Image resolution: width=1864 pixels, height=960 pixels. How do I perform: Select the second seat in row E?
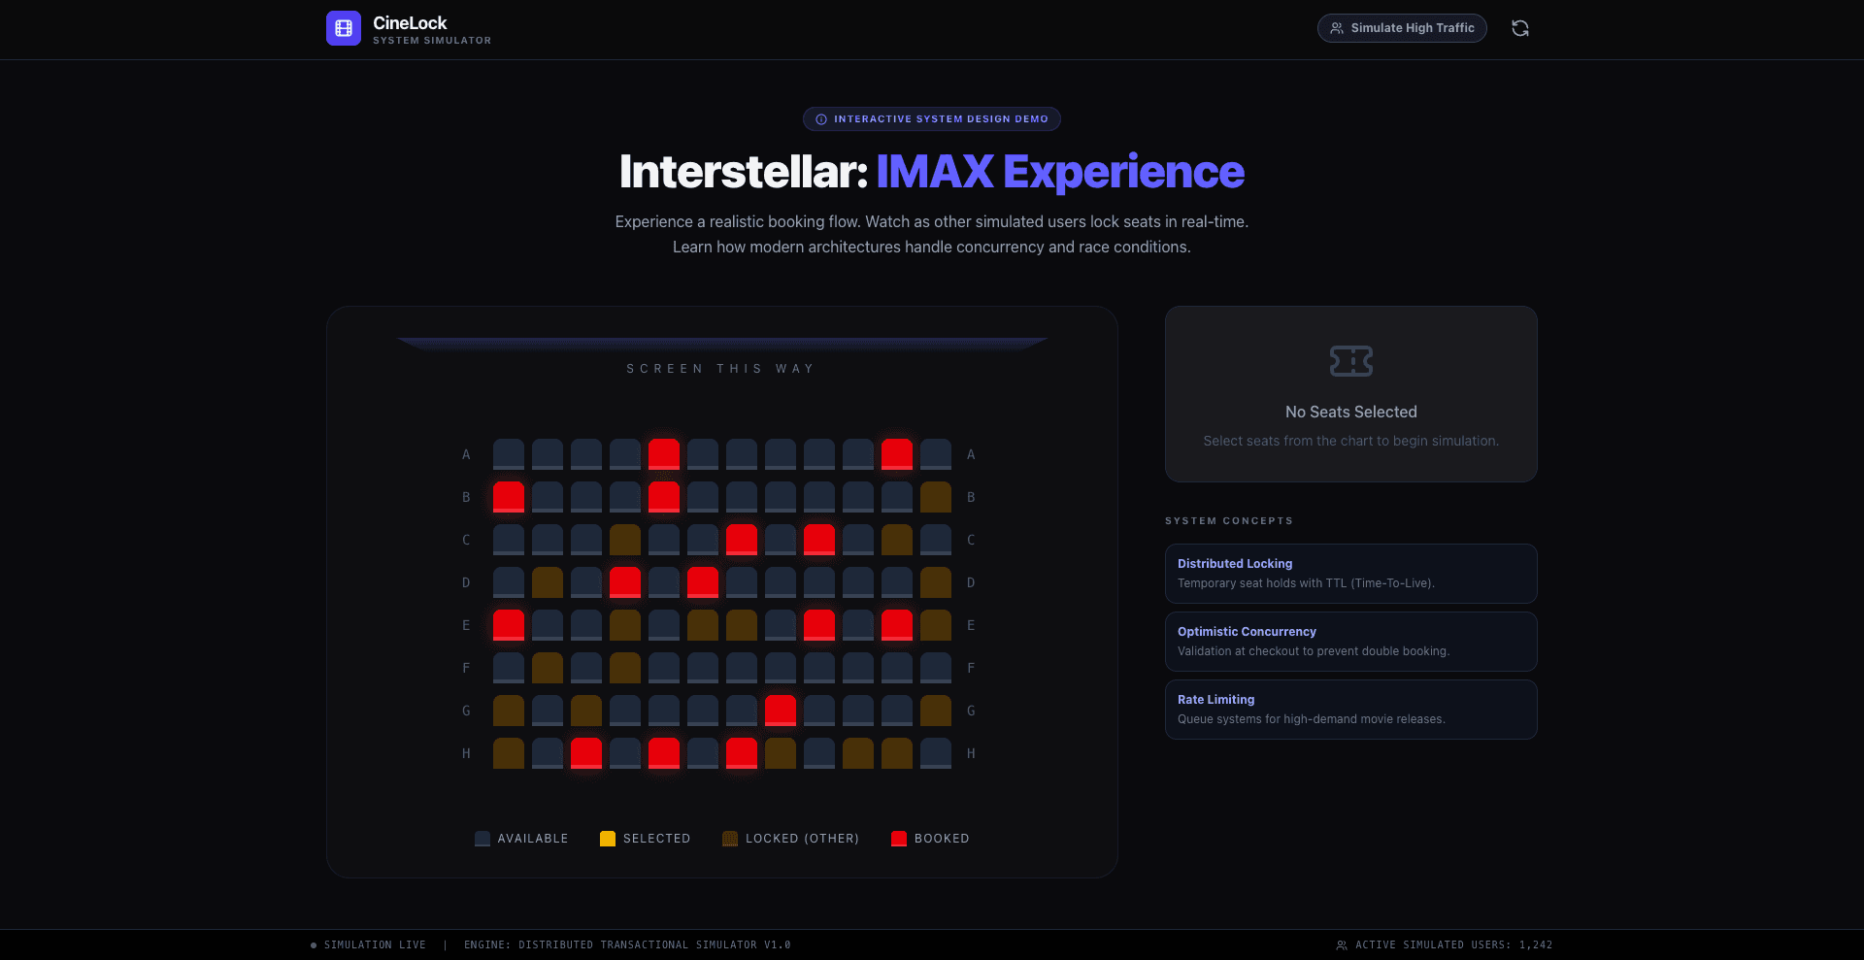click(548, 625)
